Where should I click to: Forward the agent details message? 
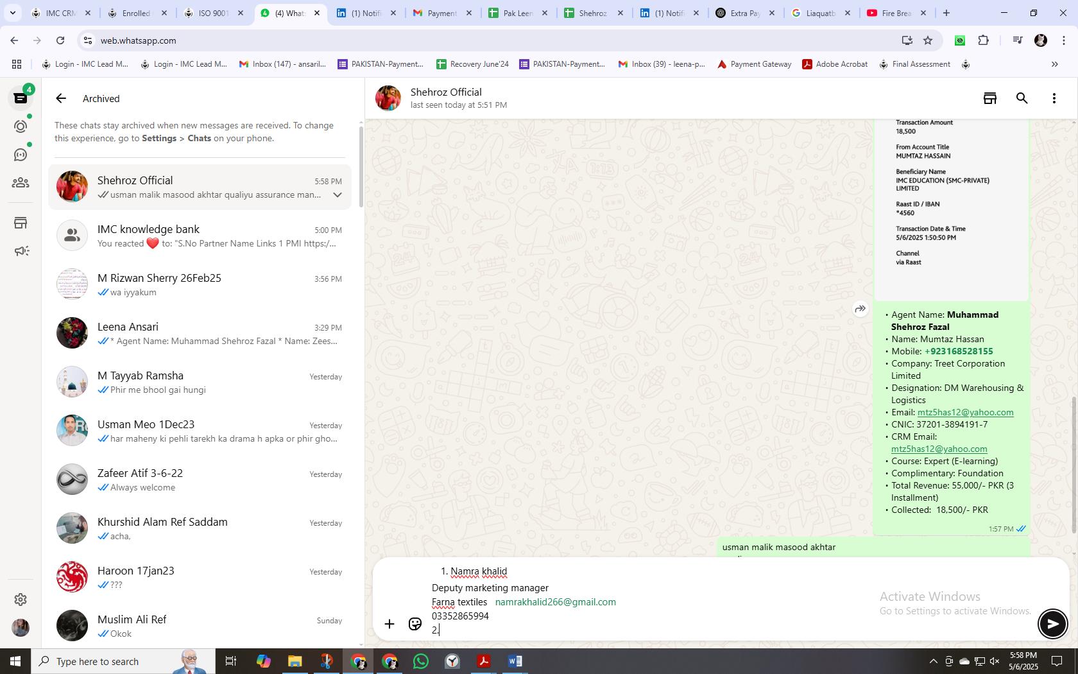click(860, 309)
